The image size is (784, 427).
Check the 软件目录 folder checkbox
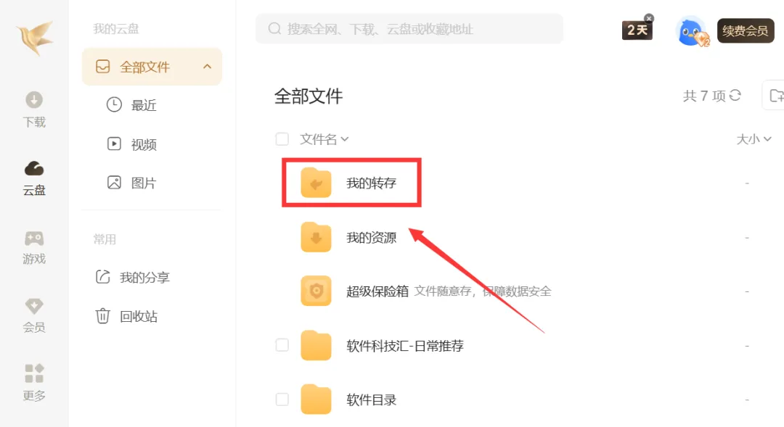click(282, 399)
